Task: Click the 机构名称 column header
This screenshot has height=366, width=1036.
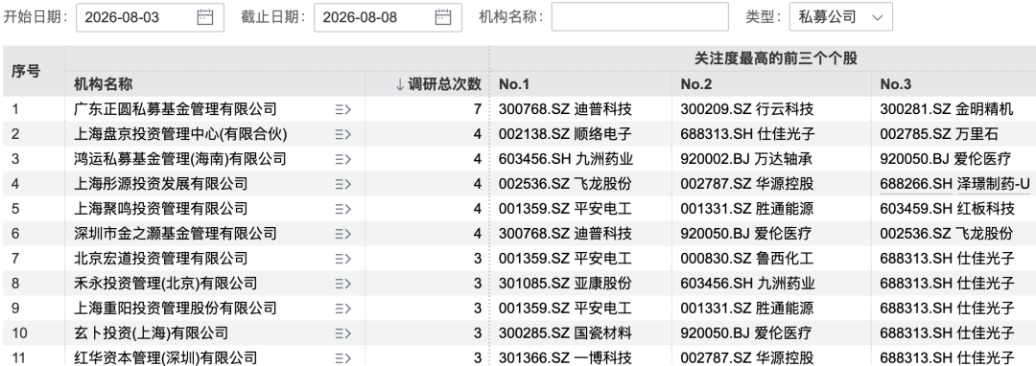Action: (103, 84)
